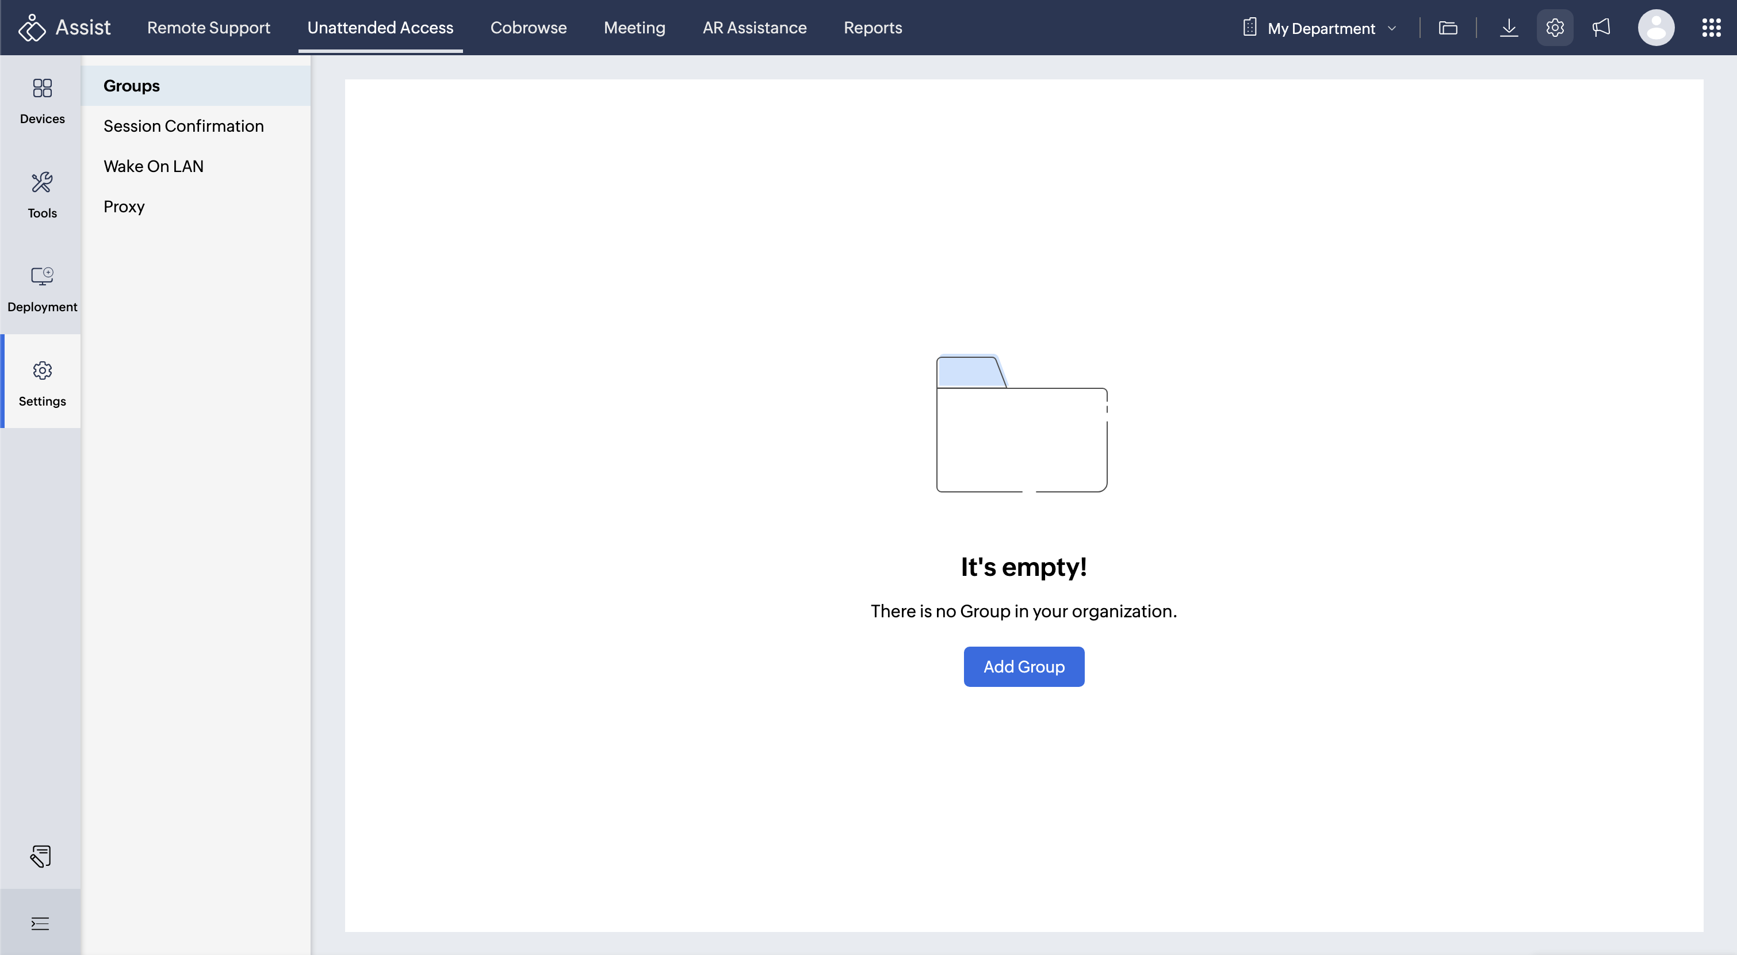Image resolution: width=1737 pixels, height=955 pixels.
Task: Open the Devices section in sidebar
Action: pyautogui.click(x=42, y=101)
